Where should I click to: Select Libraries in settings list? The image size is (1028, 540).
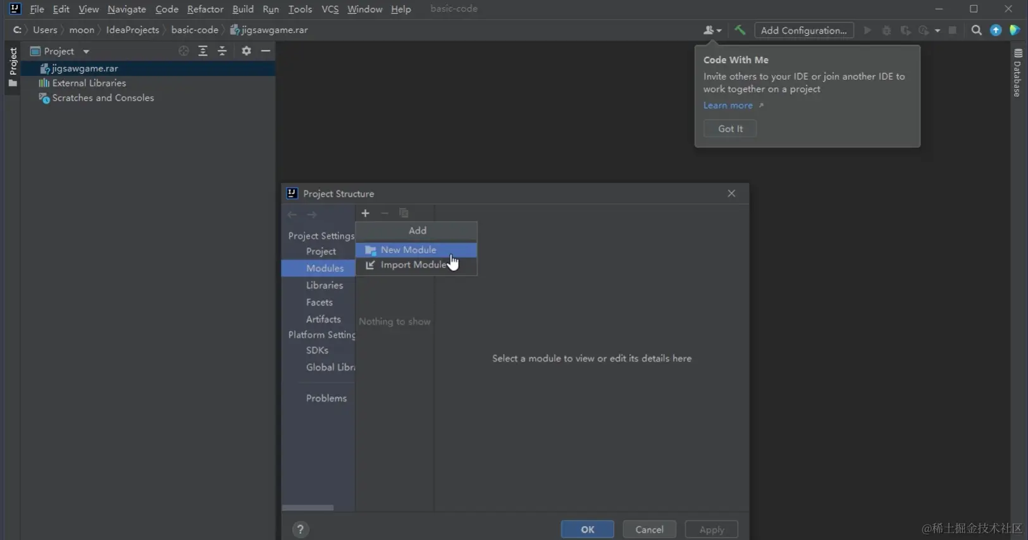click(325, 285)
